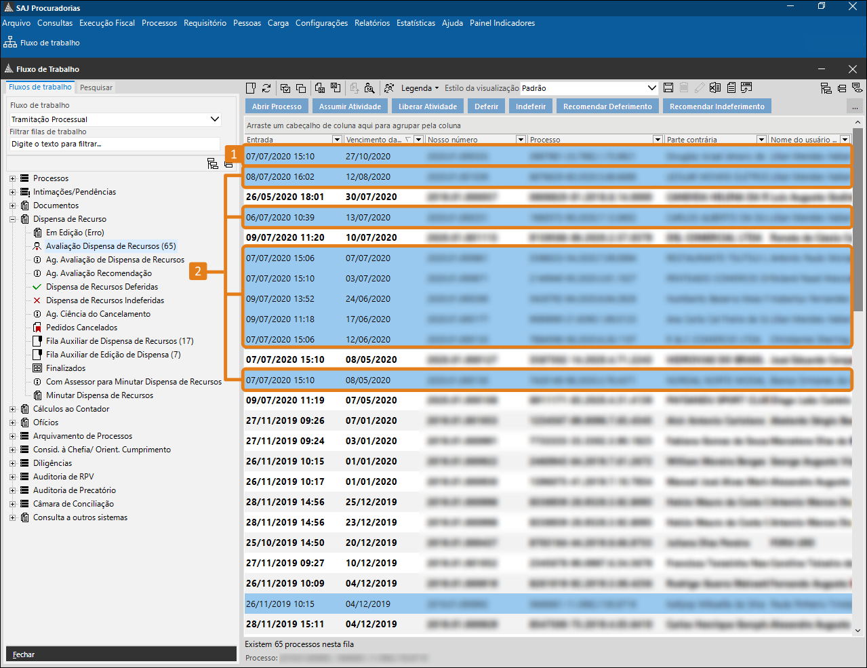
Task: Open the Estilo da visualização Padrão dropdown
Action: [651, 88]
